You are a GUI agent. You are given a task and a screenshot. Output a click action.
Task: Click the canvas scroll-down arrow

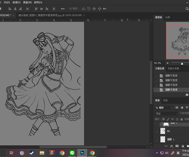[151, 143]
